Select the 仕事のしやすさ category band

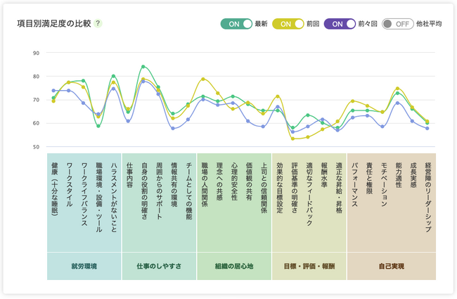click(x=158, y=267)
